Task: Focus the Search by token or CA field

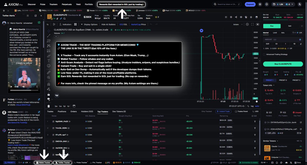Action: (x=227, y=4)
